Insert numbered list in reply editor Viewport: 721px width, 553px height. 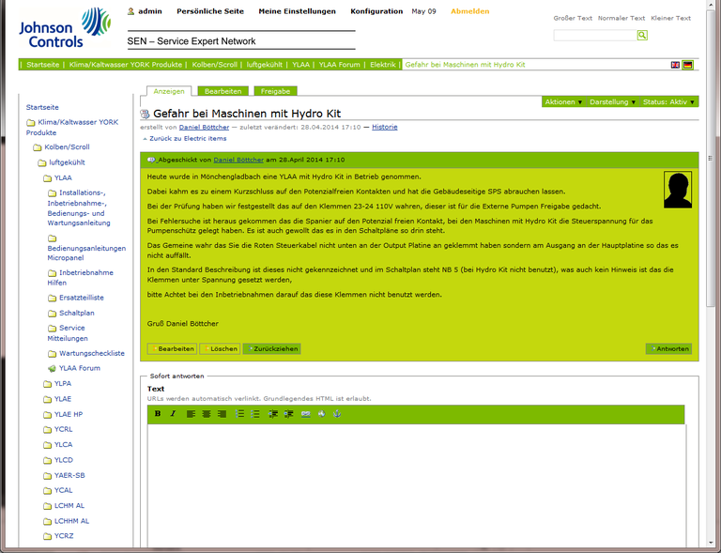[x=239, y=414]
